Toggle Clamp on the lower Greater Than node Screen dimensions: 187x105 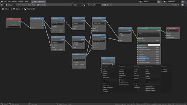(94, 43)
